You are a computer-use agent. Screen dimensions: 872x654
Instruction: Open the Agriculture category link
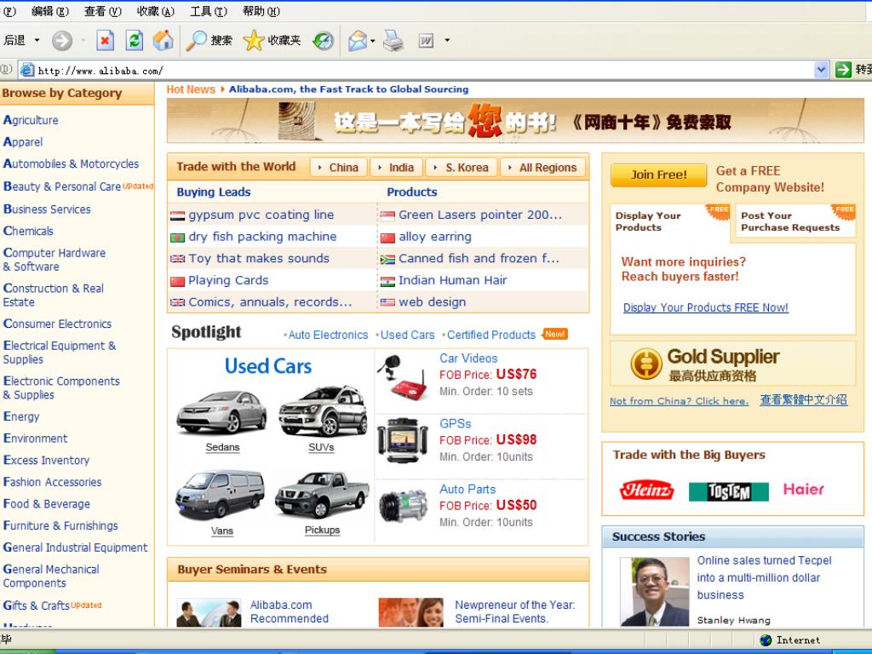pyautogui.click(x=31, y=120)
